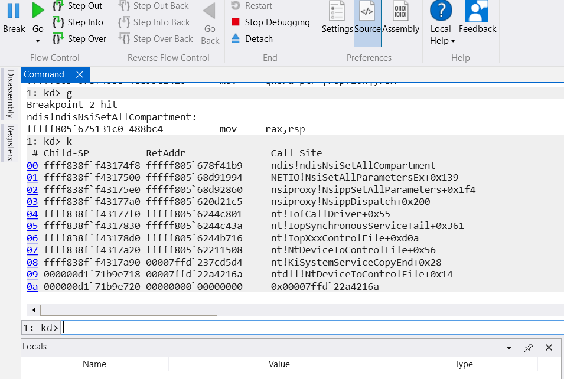Click Step Over command
564x379 pixels.
click(79, 39)
